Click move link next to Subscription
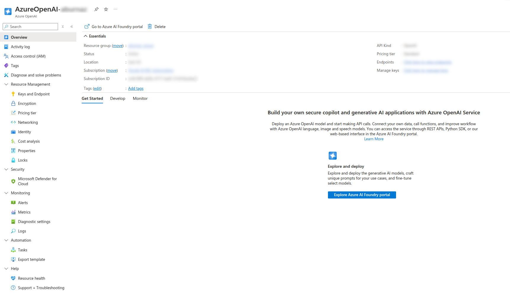The image size is (510, 306). (x=112, y=71)
